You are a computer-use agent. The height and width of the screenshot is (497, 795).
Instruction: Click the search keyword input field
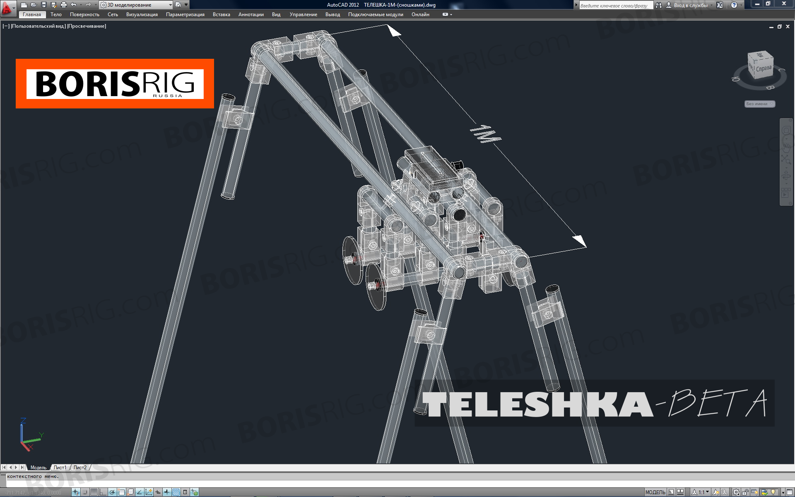(616, 5)
